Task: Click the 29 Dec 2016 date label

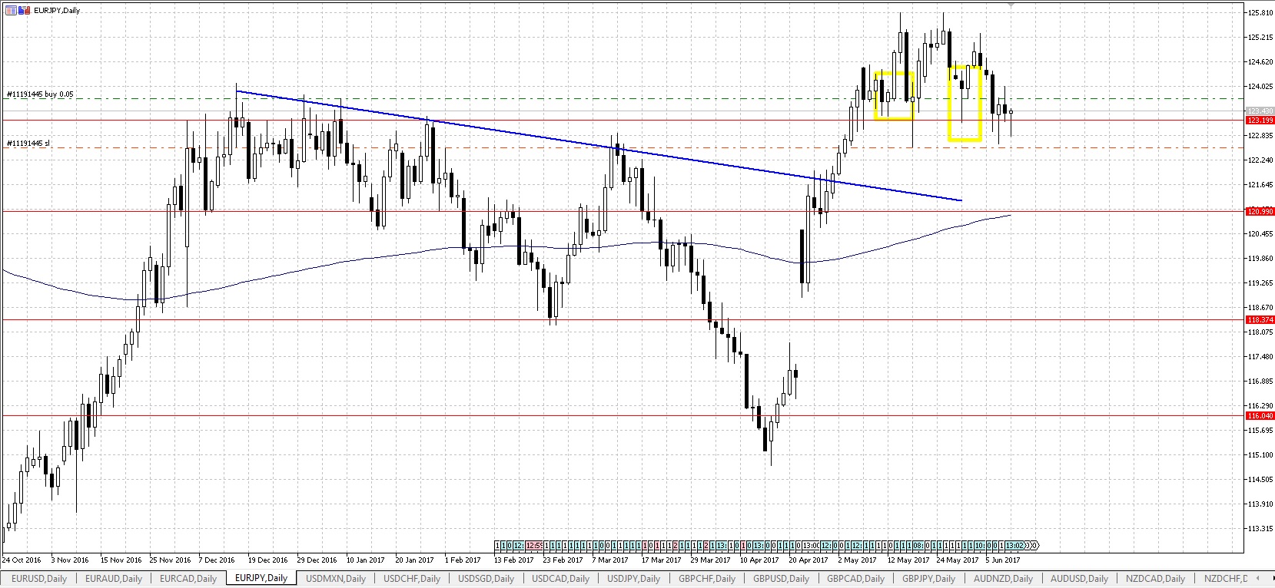Action: tap(317, 560)
